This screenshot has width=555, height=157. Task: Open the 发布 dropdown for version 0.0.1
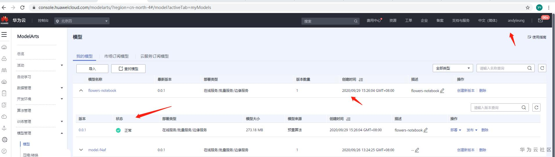tap(472, 130)
